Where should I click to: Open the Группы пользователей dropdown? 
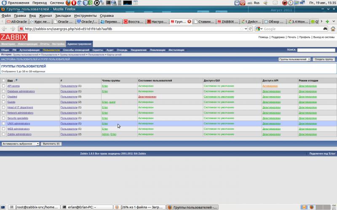(294, 59)
